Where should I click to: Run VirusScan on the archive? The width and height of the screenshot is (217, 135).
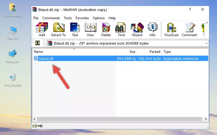pos(171,29)
